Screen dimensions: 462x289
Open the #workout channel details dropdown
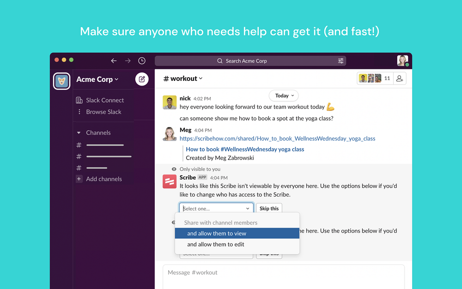click(183, 79)
